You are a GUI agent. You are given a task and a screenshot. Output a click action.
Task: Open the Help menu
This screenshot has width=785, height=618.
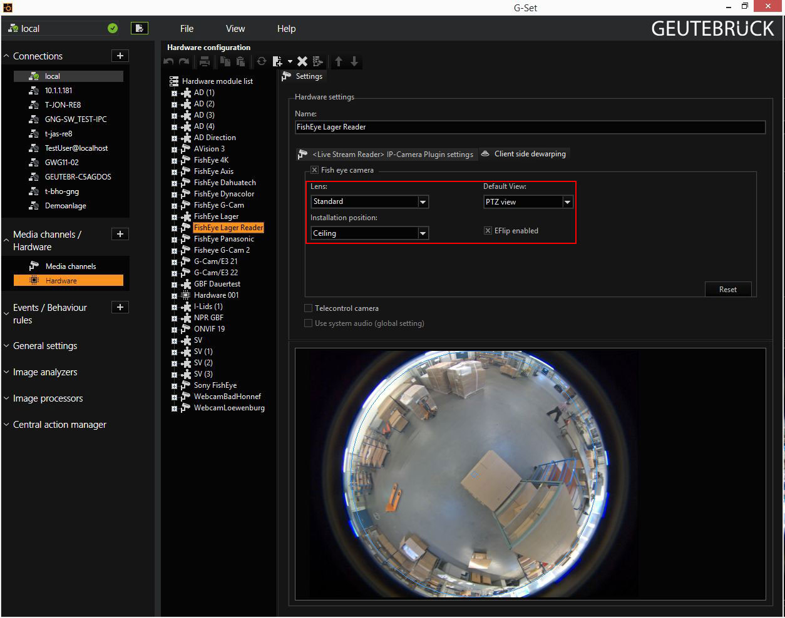pyautogui.click(x=286, y=29)
